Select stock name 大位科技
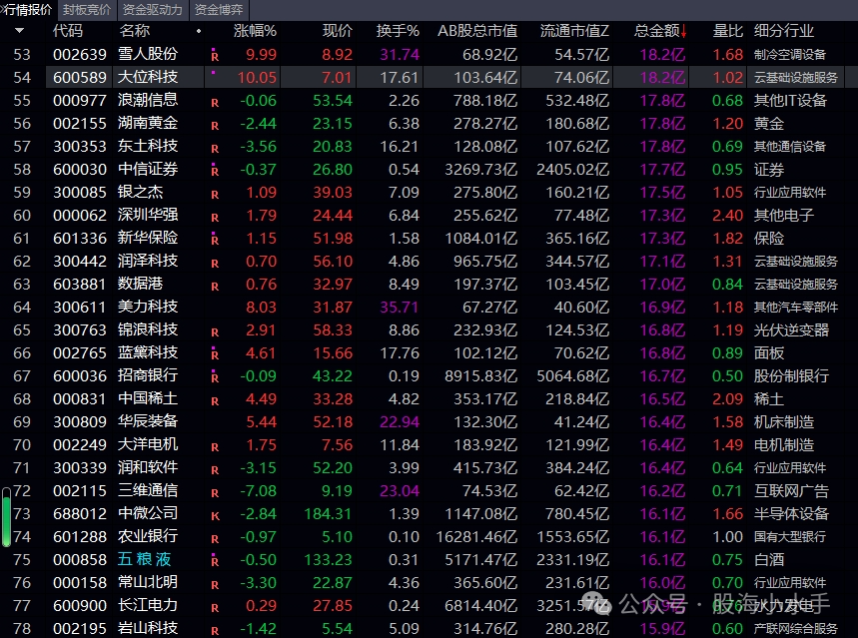Viewport: 858px width, 638px height. [x=148, y=77]
